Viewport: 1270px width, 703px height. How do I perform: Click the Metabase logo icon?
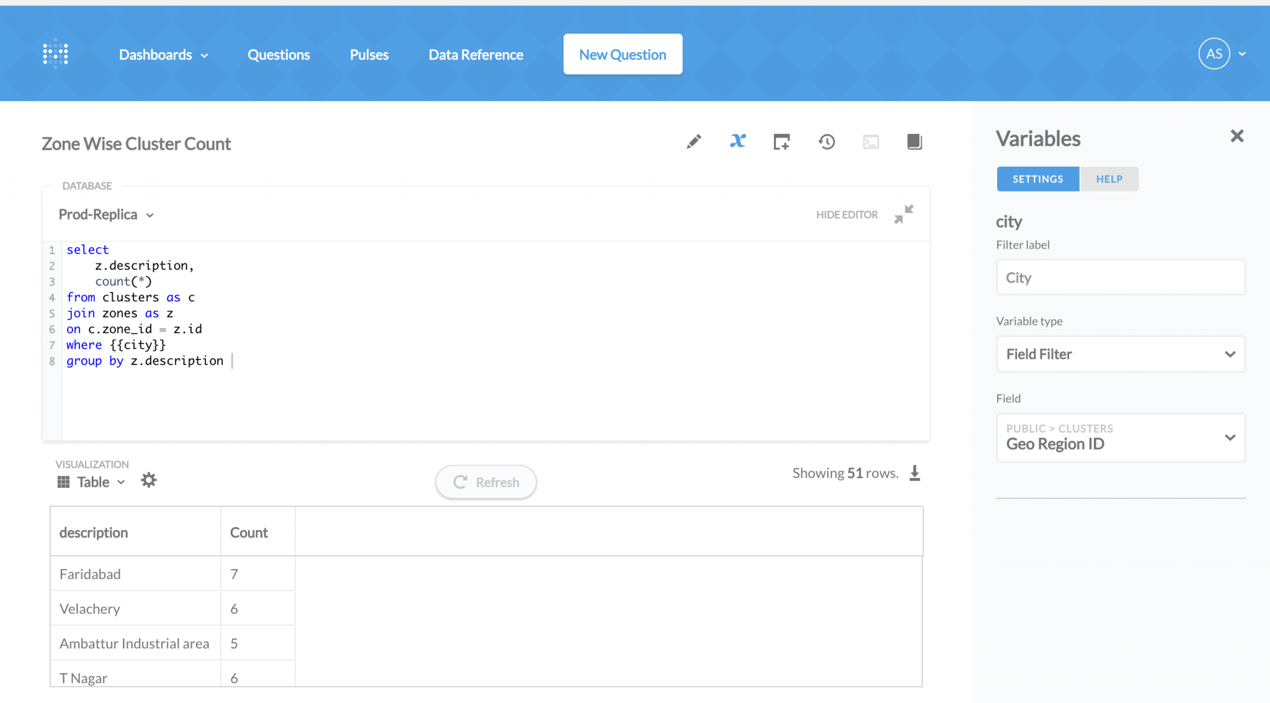[55, 54]
